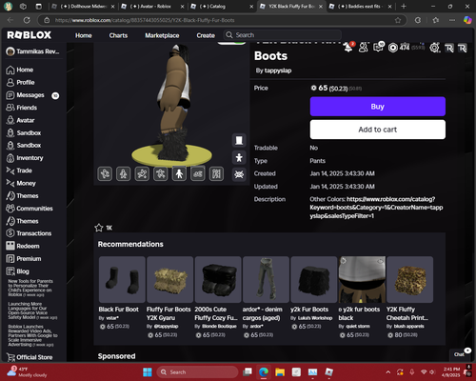Click the browser refresh button
Viewport: 476px width, 381px height.
coord(27,20)
